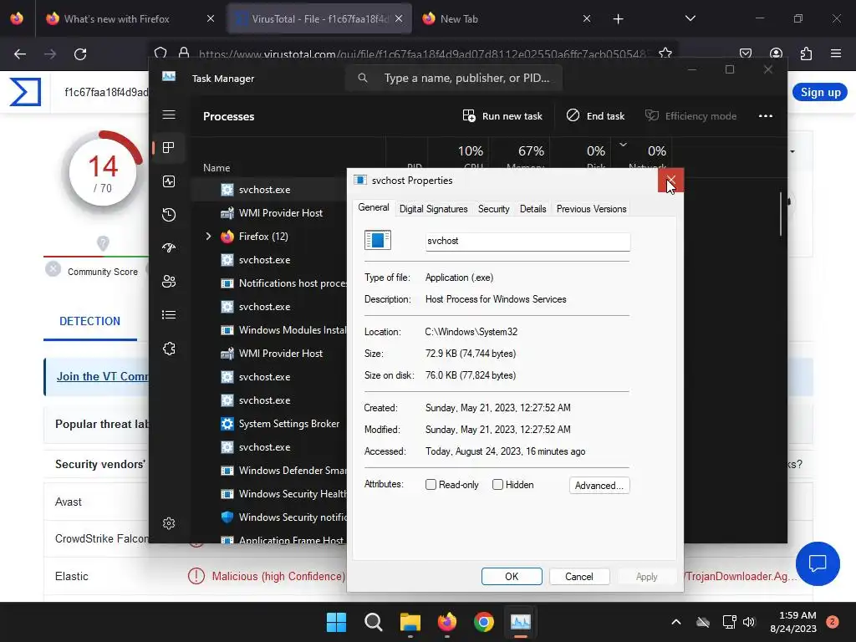Click the three-dot more options in Task Manager

(766, 115)
